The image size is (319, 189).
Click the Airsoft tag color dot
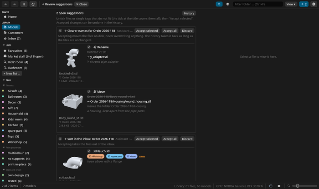(x=3, y=91)
